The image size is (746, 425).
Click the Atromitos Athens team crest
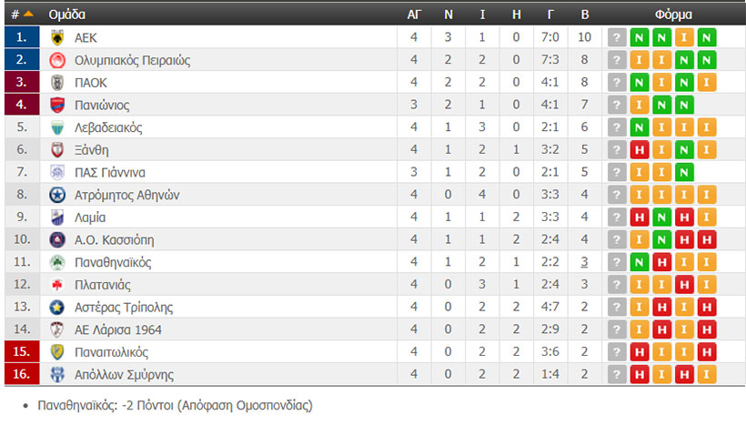coord(57,195)
